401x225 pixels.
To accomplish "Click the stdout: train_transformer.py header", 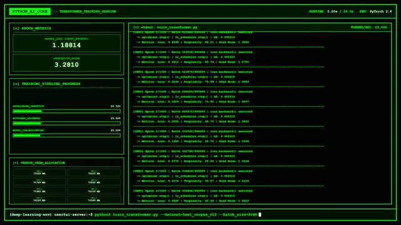I will 170,27.
